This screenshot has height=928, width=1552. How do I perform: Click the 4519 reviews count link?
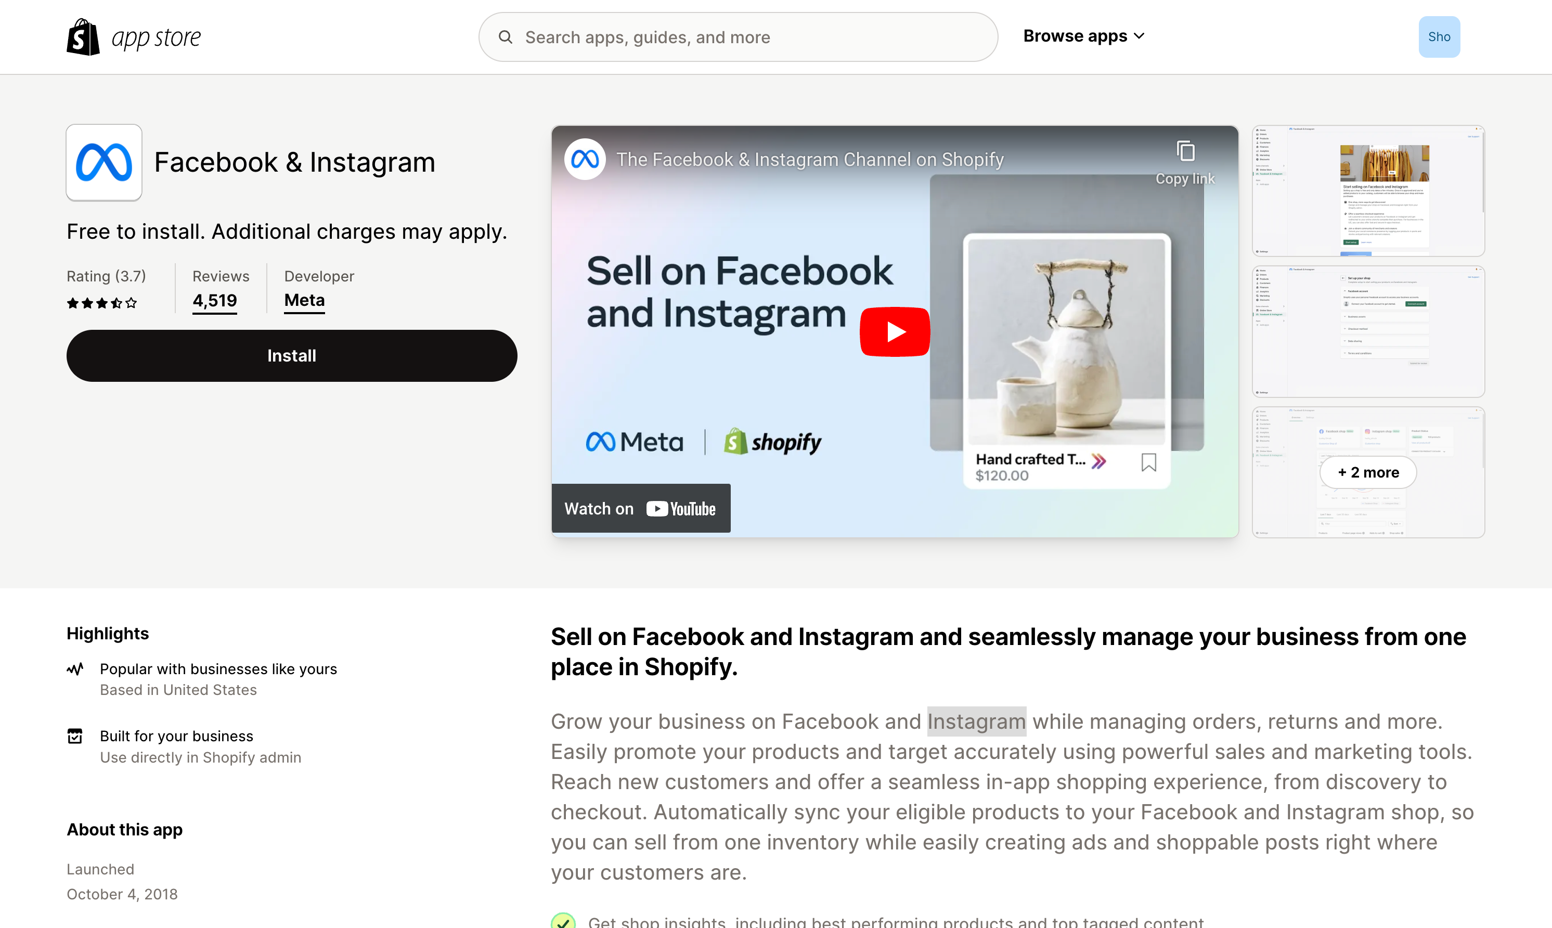pos(213,300)
